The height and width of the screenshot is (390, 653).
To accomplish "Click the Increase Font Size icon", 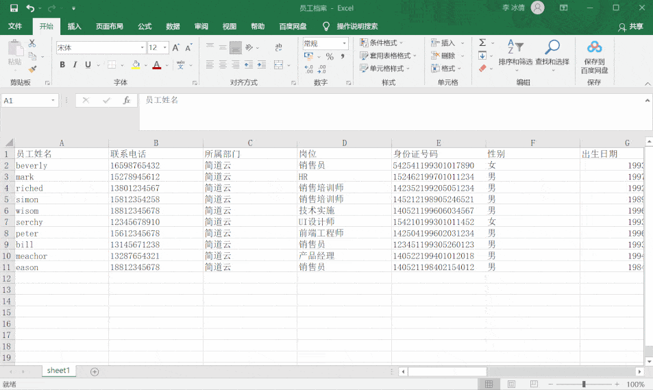I will pos(175,47).
